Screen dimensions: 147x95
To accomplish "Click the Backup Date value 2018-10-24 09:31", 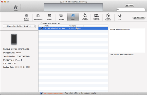I will pyautogui.click(x=23, y=67).
